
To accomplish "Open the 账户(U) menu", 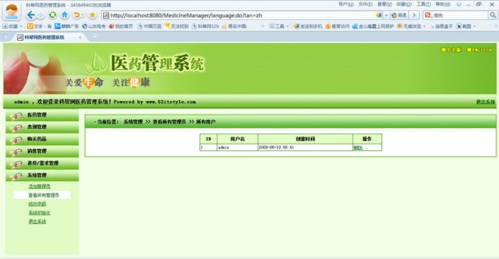I will tap(346, 4).
